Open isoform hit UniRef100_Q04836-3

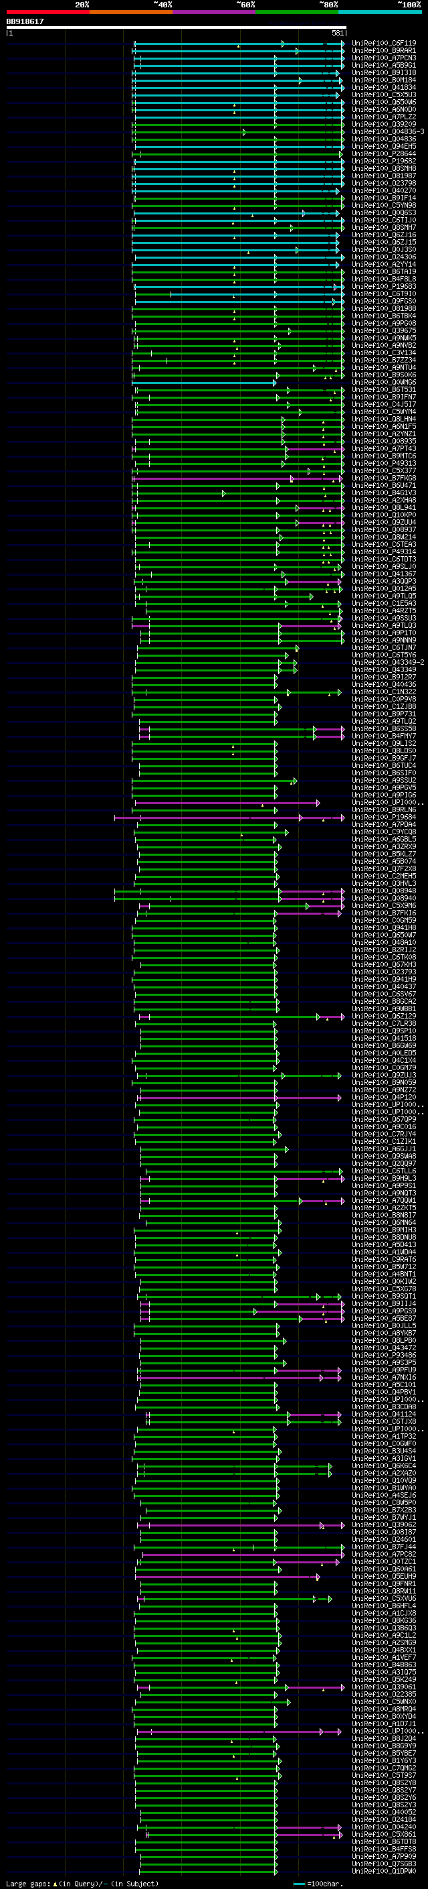coord(388,131)
